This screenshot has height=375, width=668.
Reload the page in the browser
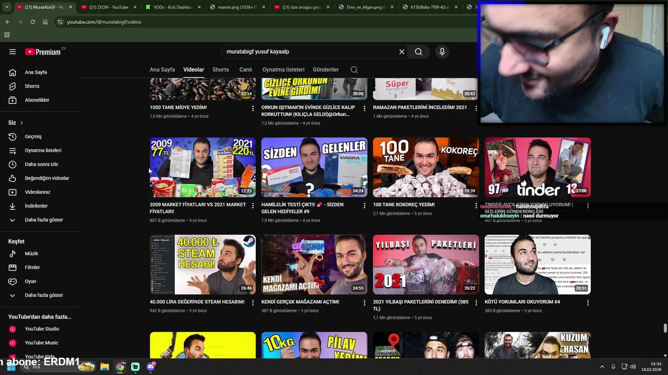point(32,22)
